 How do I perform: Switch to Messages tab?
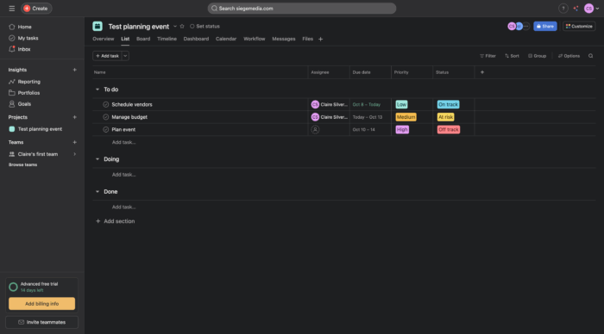pyautogui.click(x=284, y=39)
